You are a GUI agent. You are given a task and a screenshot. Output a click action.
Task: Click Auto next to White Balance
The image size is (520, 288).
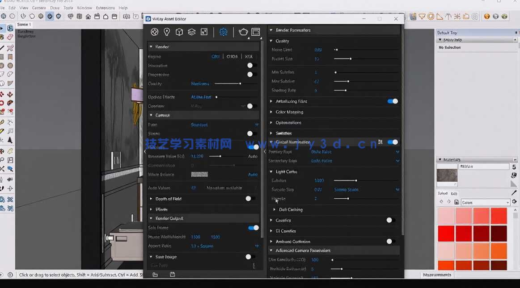point(253,174)
